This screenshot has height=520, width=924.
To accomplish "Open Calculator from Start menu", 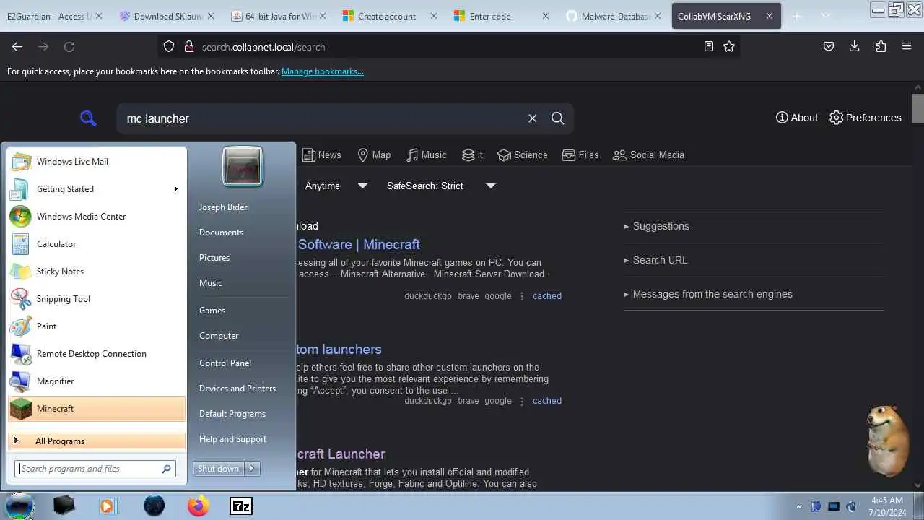I will point(97,244).
